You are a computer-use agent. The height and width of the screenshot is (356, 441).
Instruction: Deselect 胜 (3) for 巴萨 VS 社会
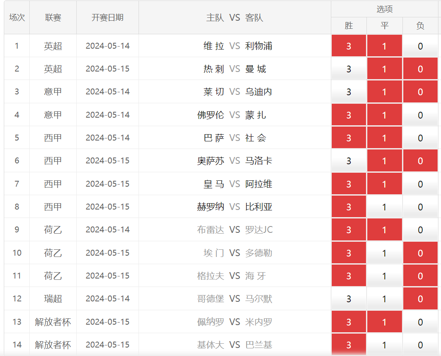coord(349,138)
